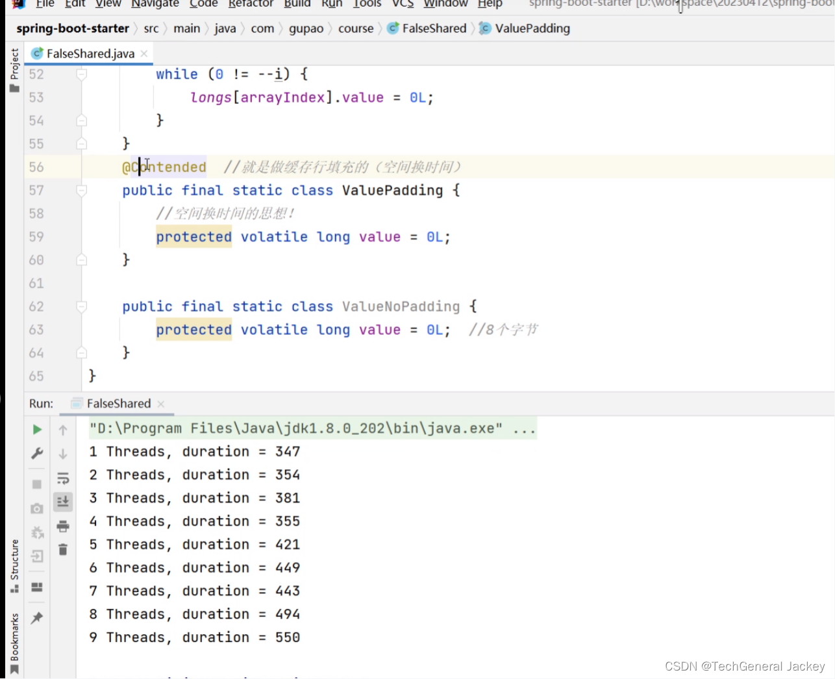Click the fold end marker on line 60
This screenshot has width=835, height=679.
81,260
